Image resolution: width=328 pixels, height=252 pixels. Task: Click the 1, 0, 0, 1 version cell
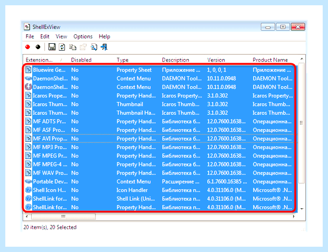coord(217,70)
